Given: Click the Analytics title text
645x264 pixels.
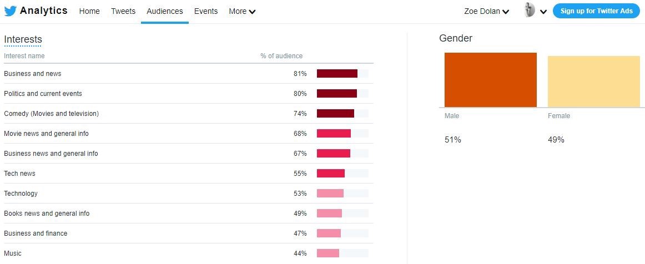Looking at the screenshot, I should pyautogui.click(x=44, y=11).
